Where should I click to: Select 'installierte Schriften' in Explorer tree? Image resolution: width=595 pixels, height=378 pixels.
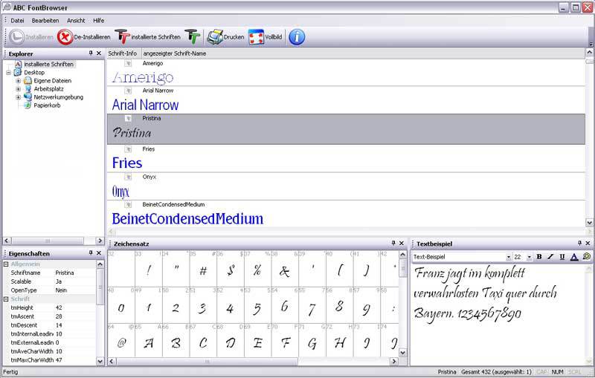click(x=48, y=65)
